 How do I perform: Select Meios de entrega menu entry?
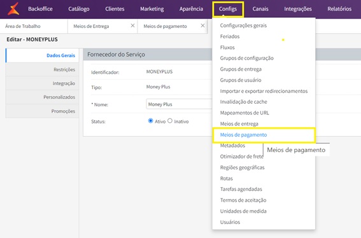tap(239, 123)
